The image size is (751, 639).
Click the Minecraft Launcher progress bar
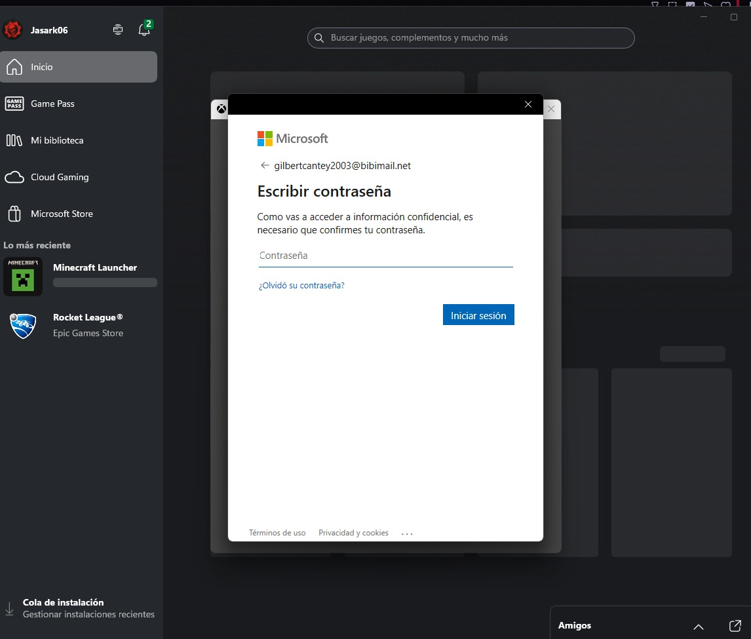tap(105, 282)
